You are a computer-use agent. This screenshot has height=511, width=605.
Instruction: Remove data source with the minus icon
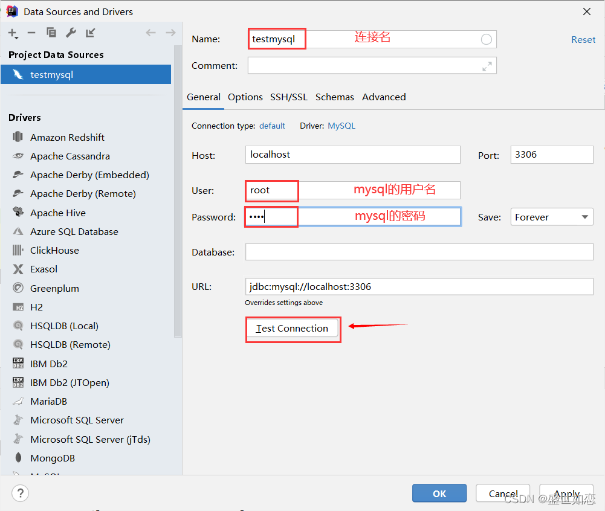coord(31,33)
